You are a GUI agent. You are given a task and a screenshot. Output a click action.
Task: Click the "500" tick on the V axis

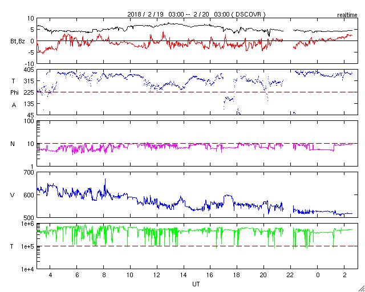[x=29, y=218]
